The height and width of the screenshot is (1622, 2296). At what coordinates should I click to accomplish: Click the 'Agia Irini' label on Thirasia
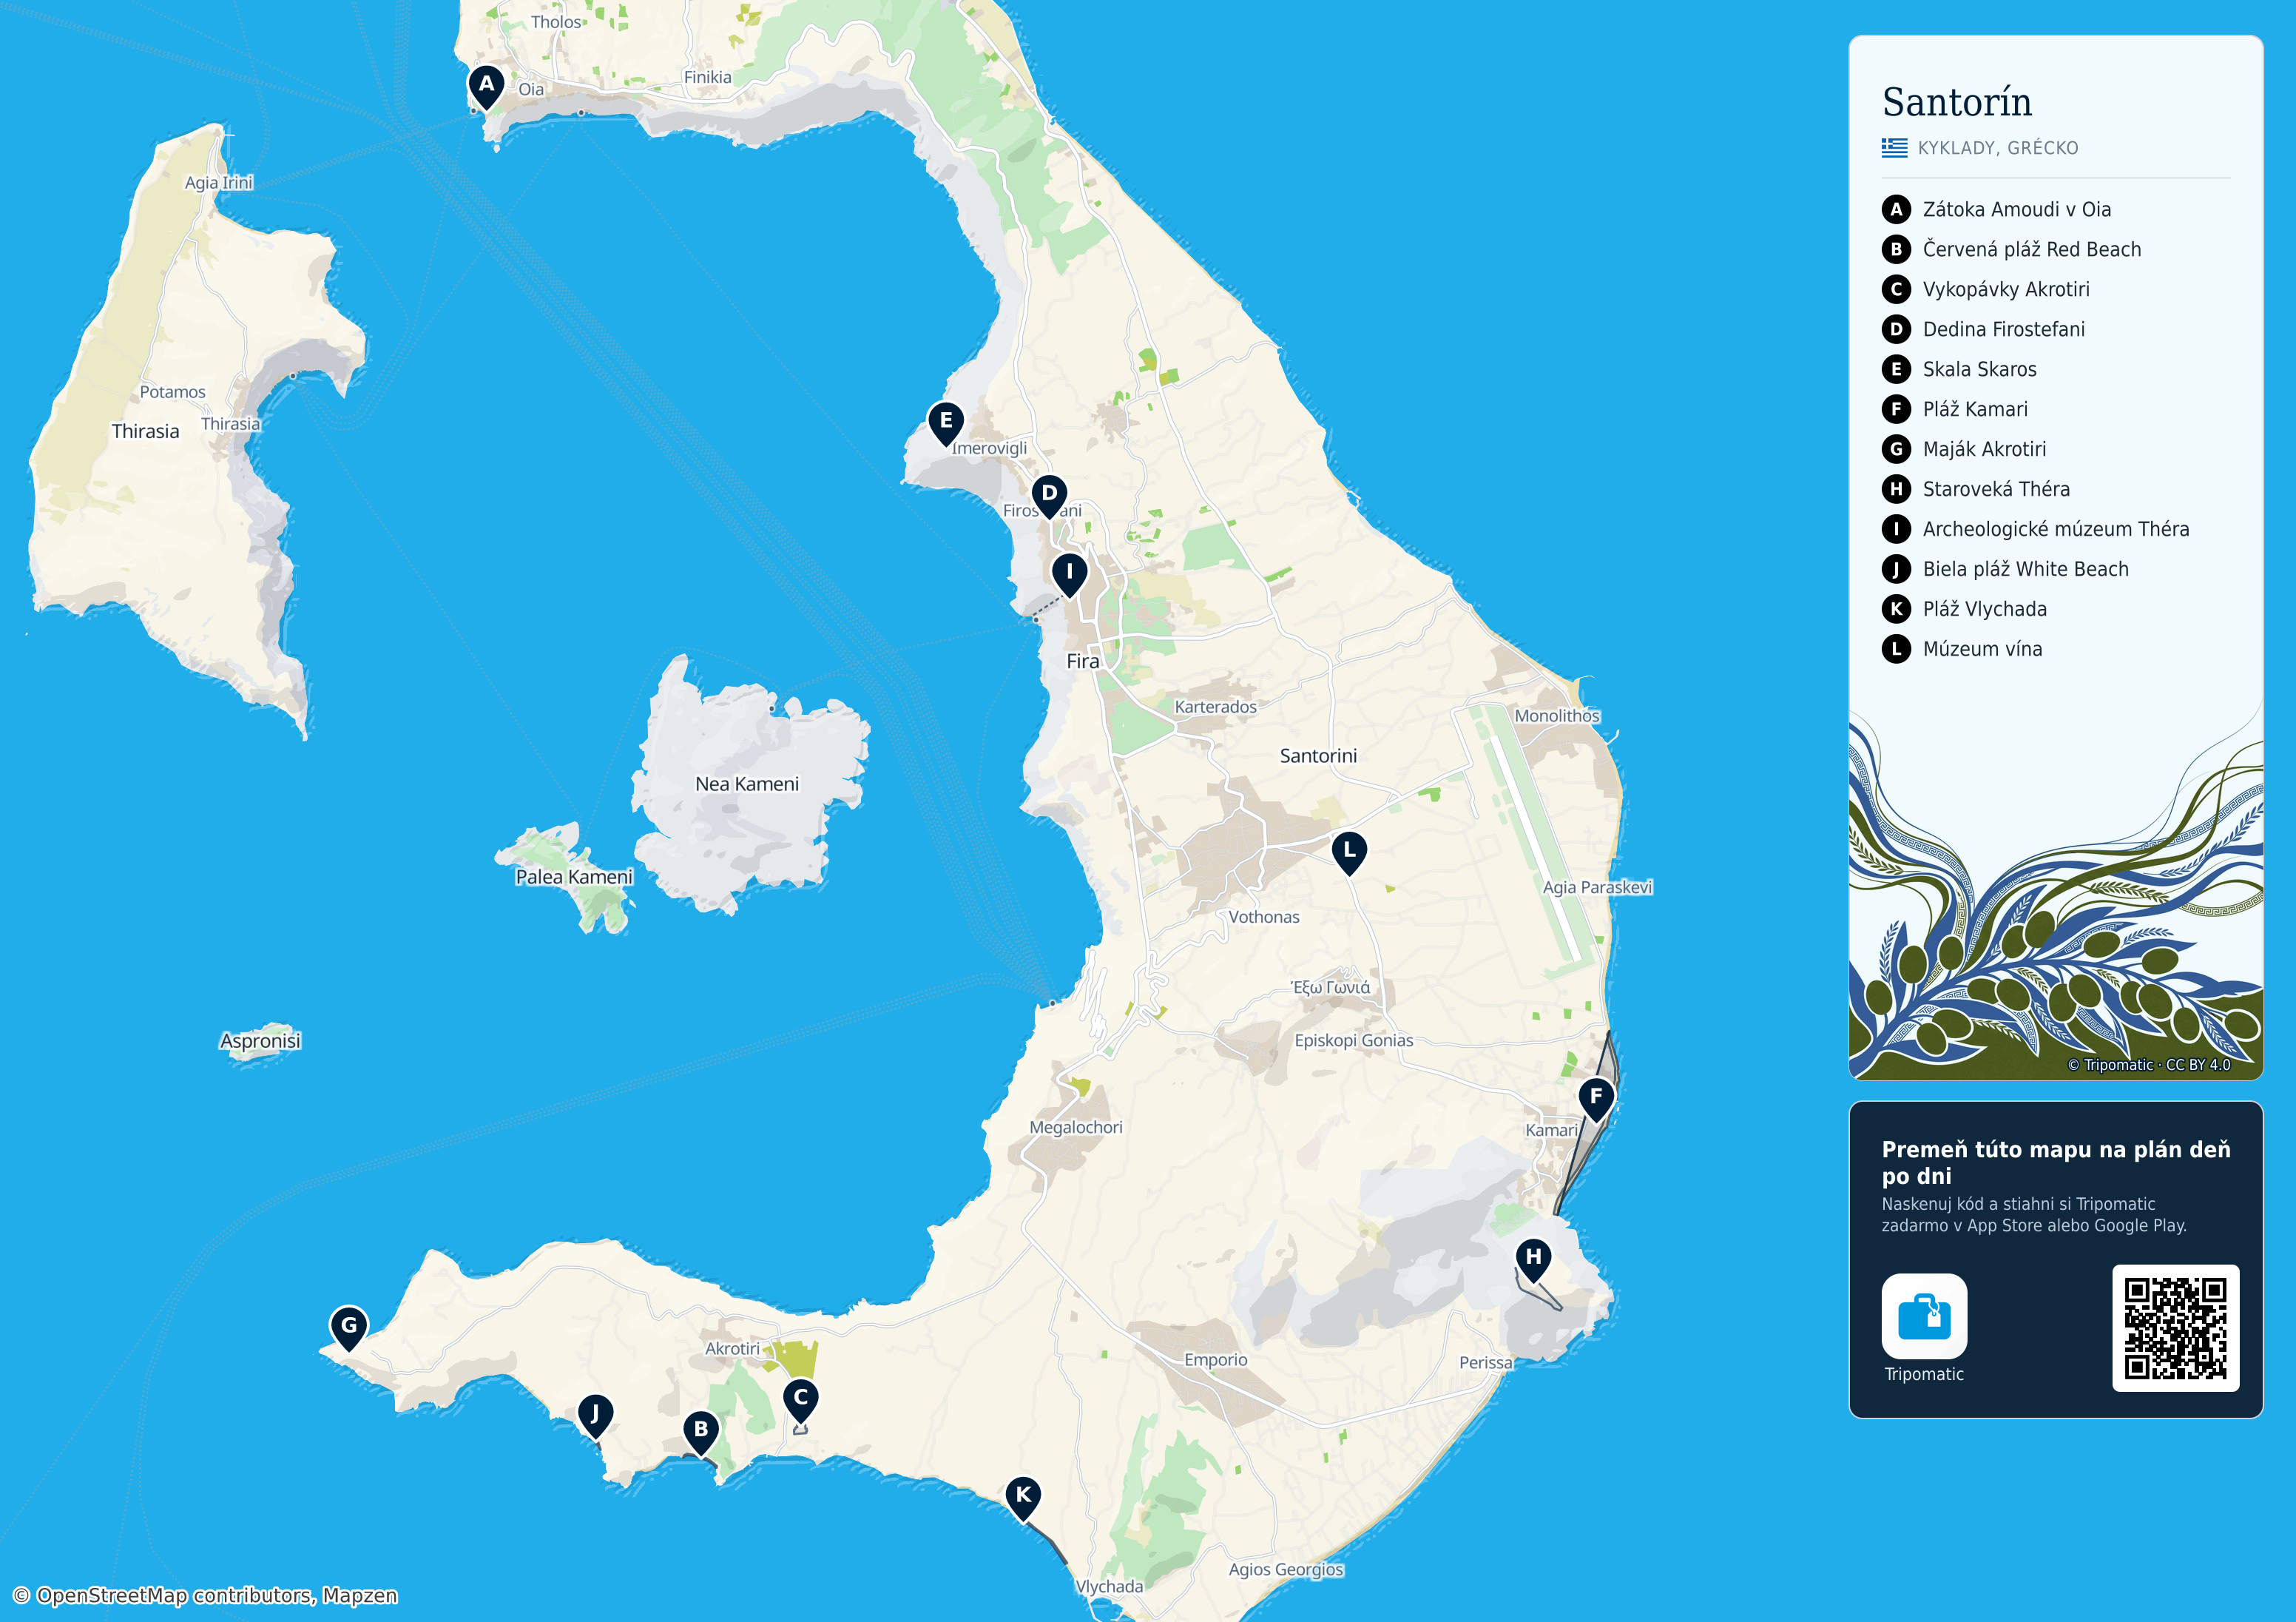(x=219, y=182)
